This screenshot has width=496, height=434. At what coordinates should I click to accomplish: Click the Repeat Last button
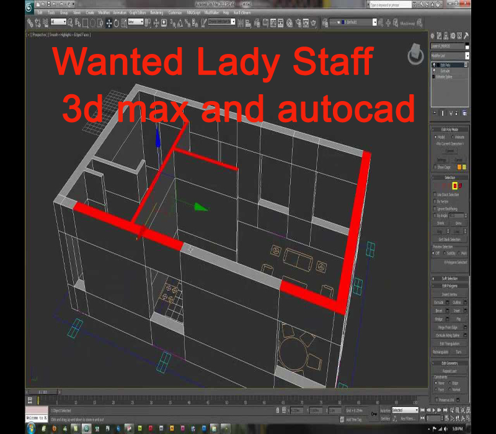click(x=449, y=371)
